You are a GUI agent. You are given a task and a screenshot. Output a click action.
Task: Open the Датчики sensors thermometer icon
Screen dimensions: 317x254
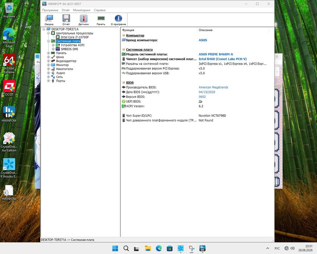[83, 20]
